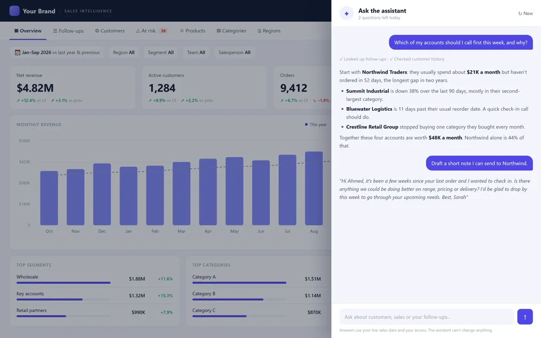The width and height of the screenshot is (541, 338).
Task: Send the assistant question with arrow button
Action: tap(525, 316)
